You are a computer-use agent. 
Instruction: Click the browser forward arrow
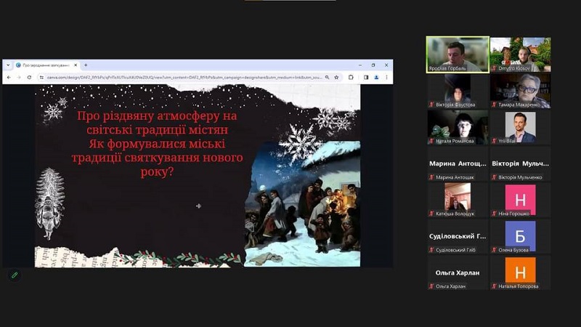coord(20,77)
